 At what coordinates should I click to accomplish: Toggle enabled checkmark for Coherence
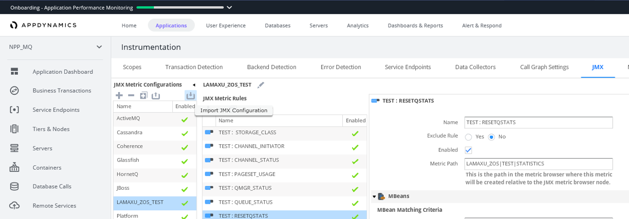pos(184,148)
